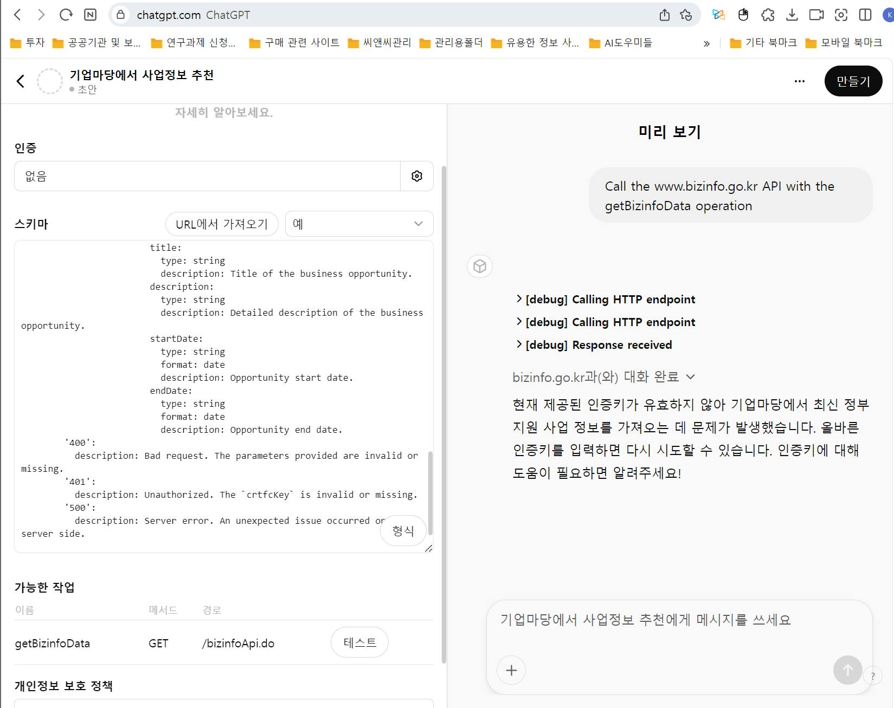Open the 투자 bookmark folder
This screenshot has height=708, width=894.
point(28,43)
